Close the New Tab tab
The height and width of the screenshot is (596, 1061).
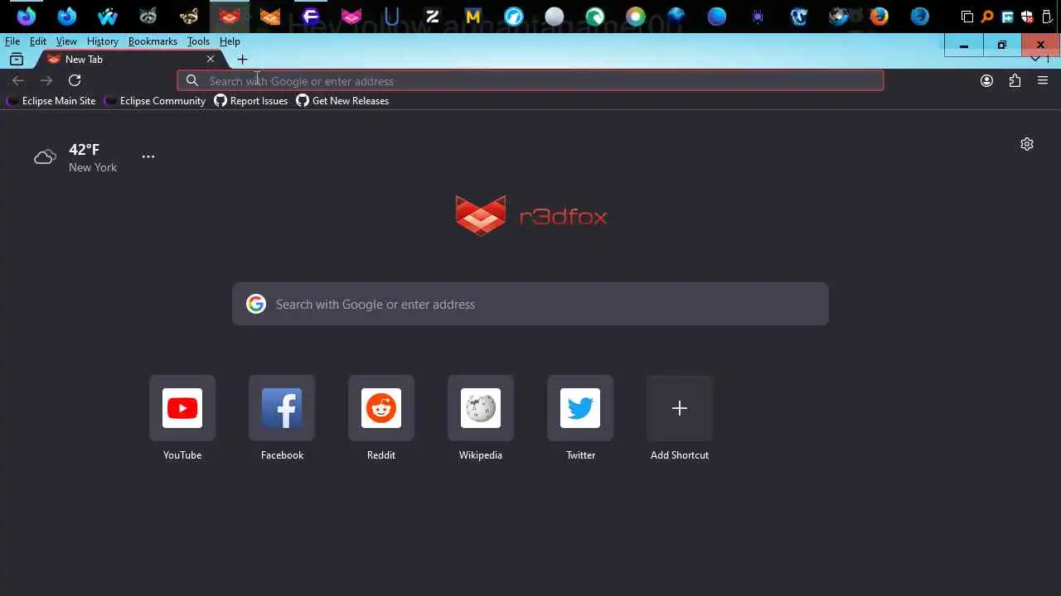tap(211, 59)
